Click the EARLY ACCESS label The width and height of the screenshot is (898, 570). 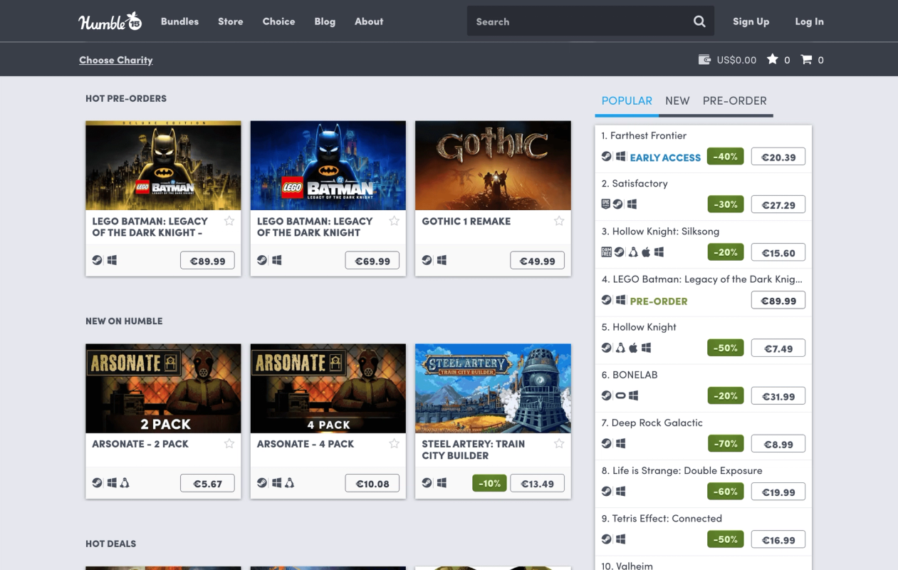coord(665,157)
